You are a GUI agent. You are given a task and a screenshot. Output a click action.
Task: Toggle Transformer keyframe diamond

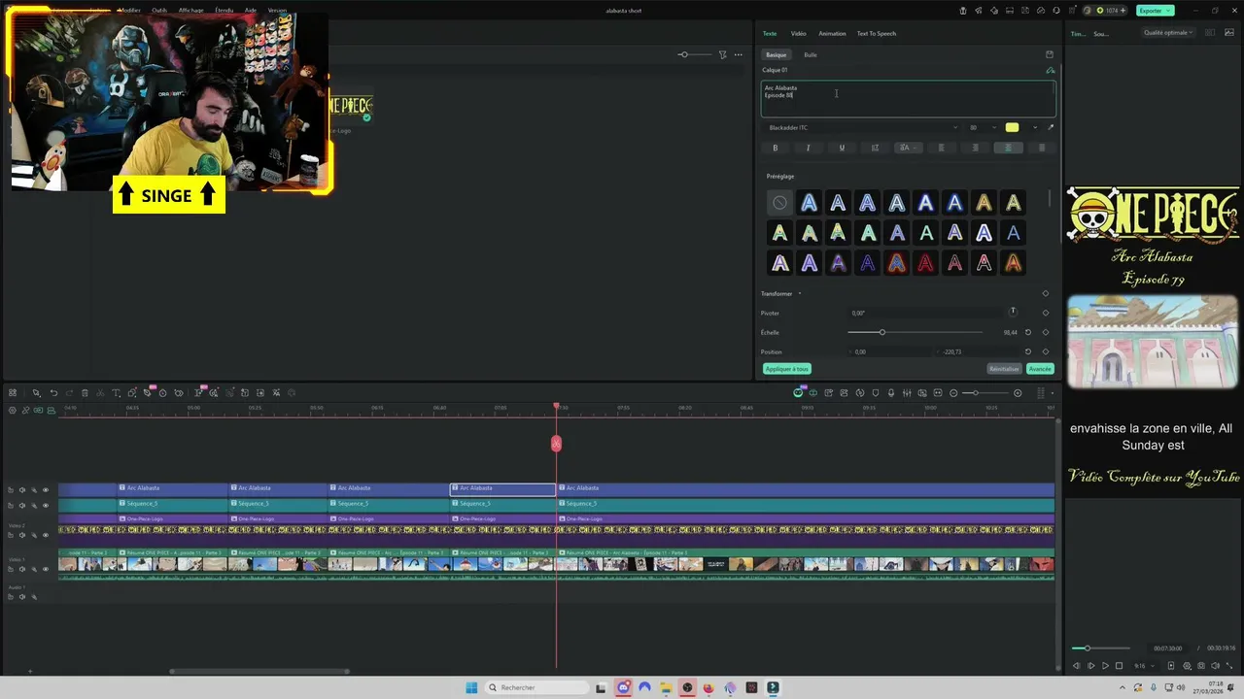[x=1046, y=293]
